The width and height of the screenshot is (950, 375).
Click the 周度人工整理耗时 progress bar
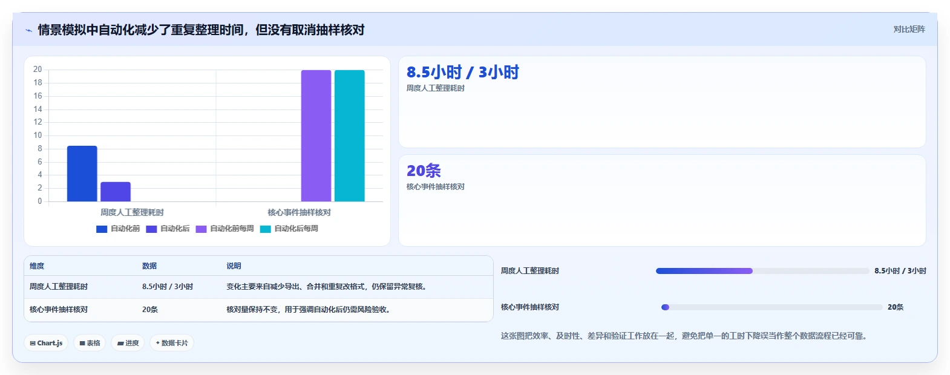pyautogui.click(x=762, y=271)
